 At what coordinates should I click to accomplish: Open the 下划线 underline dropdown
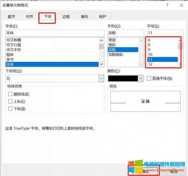101,78
